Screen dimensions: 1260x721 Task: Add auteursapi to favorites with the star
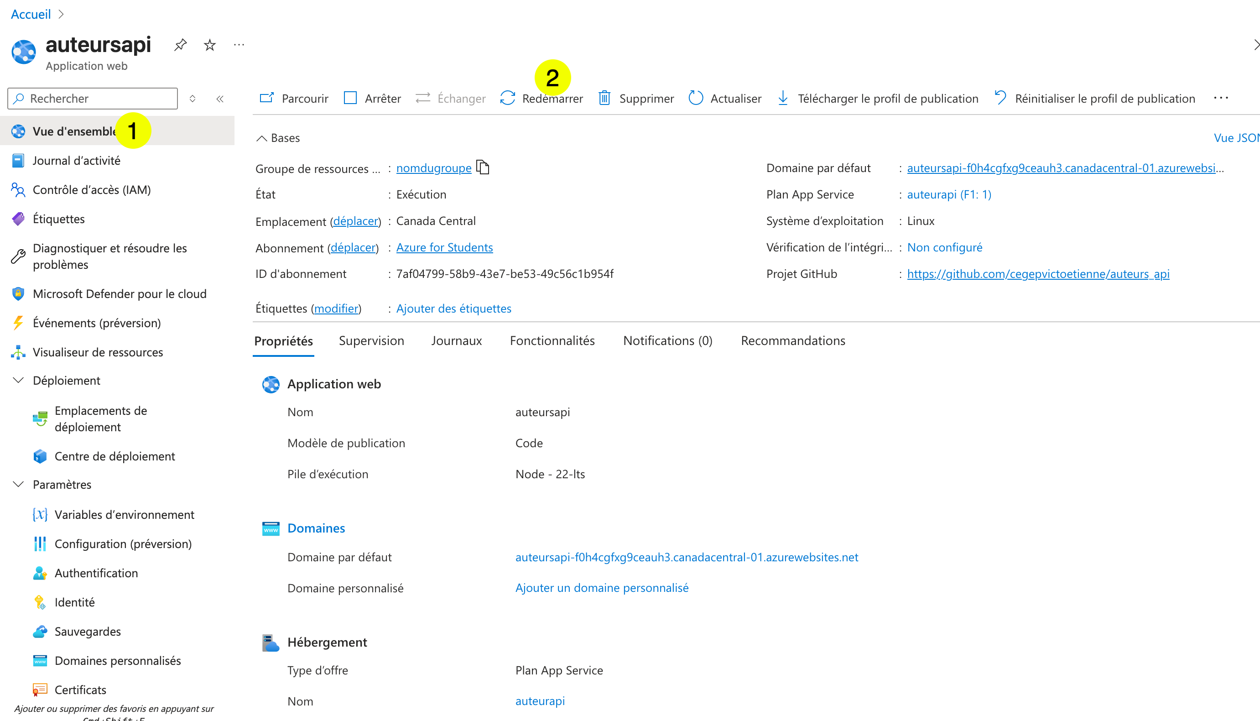coord(209,45)
